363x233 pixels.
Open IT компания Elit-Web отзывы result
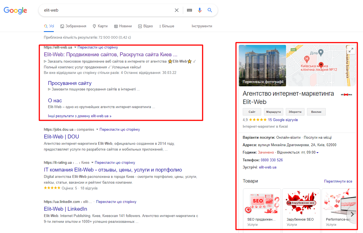(113, 170)
